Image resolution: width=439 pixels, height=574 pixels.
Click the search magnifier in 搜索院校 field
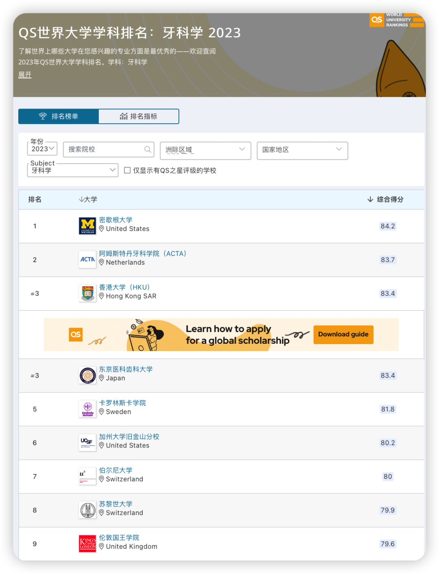click(x=148, y=149)
